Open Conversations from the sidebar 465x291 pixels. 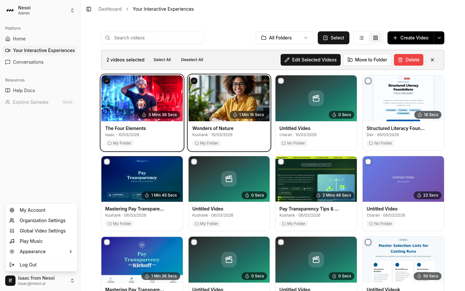tap(28, 62)
